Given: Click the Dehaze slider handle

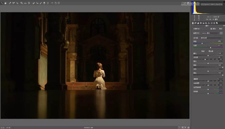Looking at the screenshot, I should (x=208, y=85).
